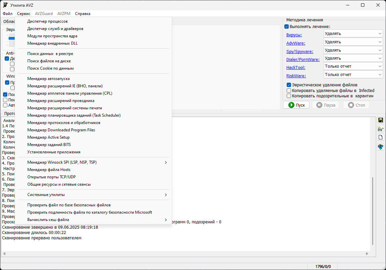Image resolution: width=386 pixels, height=270 pixels.
Task: Toggle the checked 'Пр…' checkbox under Wins group
Action: 7,82
